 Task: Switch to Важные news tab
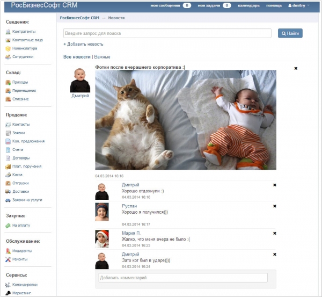pyautogui.click(x=102, y=57)
